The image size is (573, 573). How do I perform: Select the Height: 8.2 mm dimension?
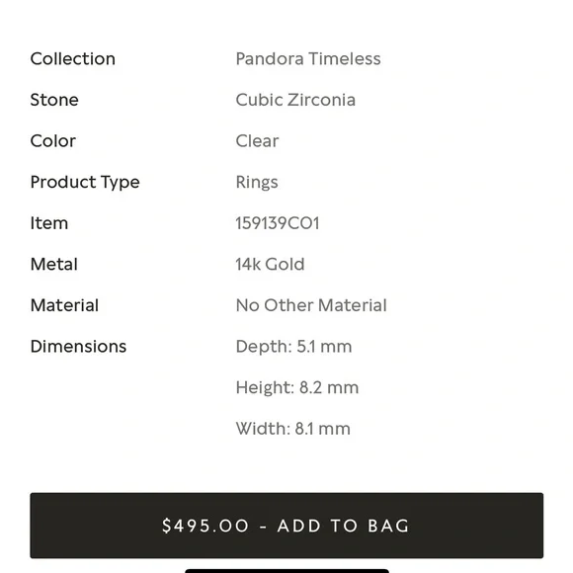[297, 387]
